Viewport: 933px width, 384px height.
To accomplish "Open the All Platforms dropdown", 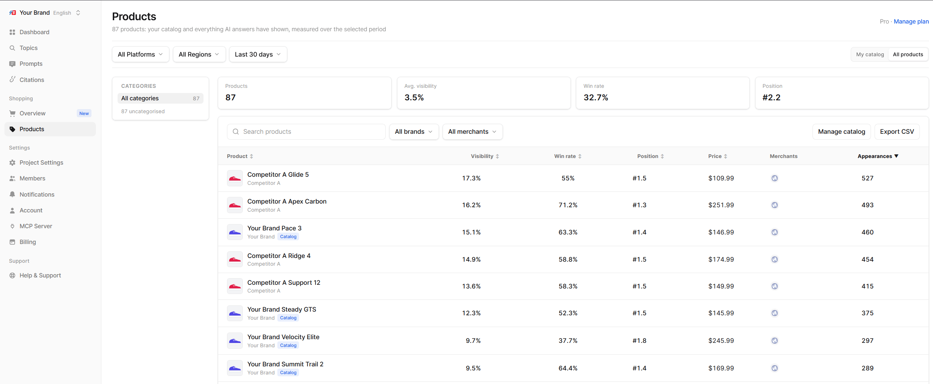I will point(140,54).
